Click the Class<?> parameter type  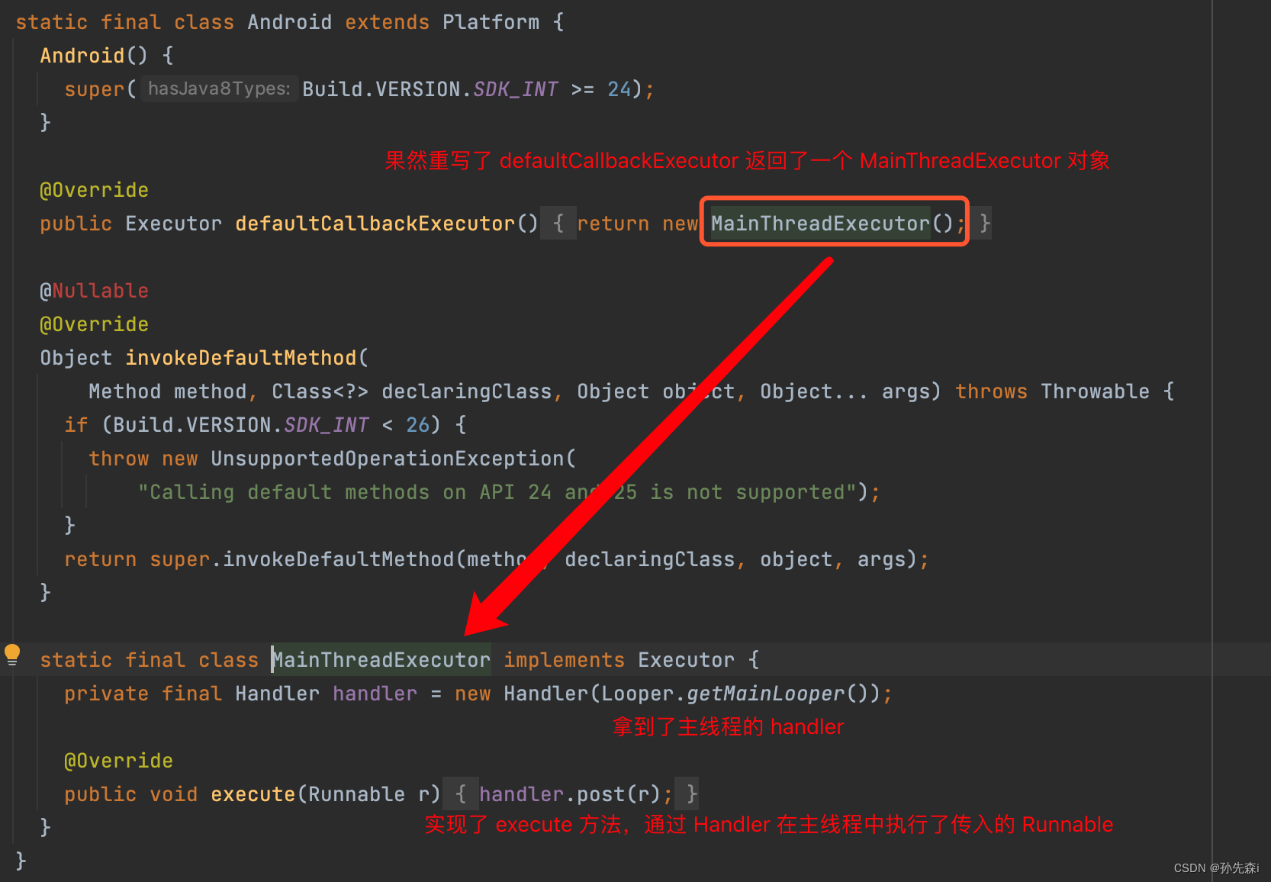(320, 391)
